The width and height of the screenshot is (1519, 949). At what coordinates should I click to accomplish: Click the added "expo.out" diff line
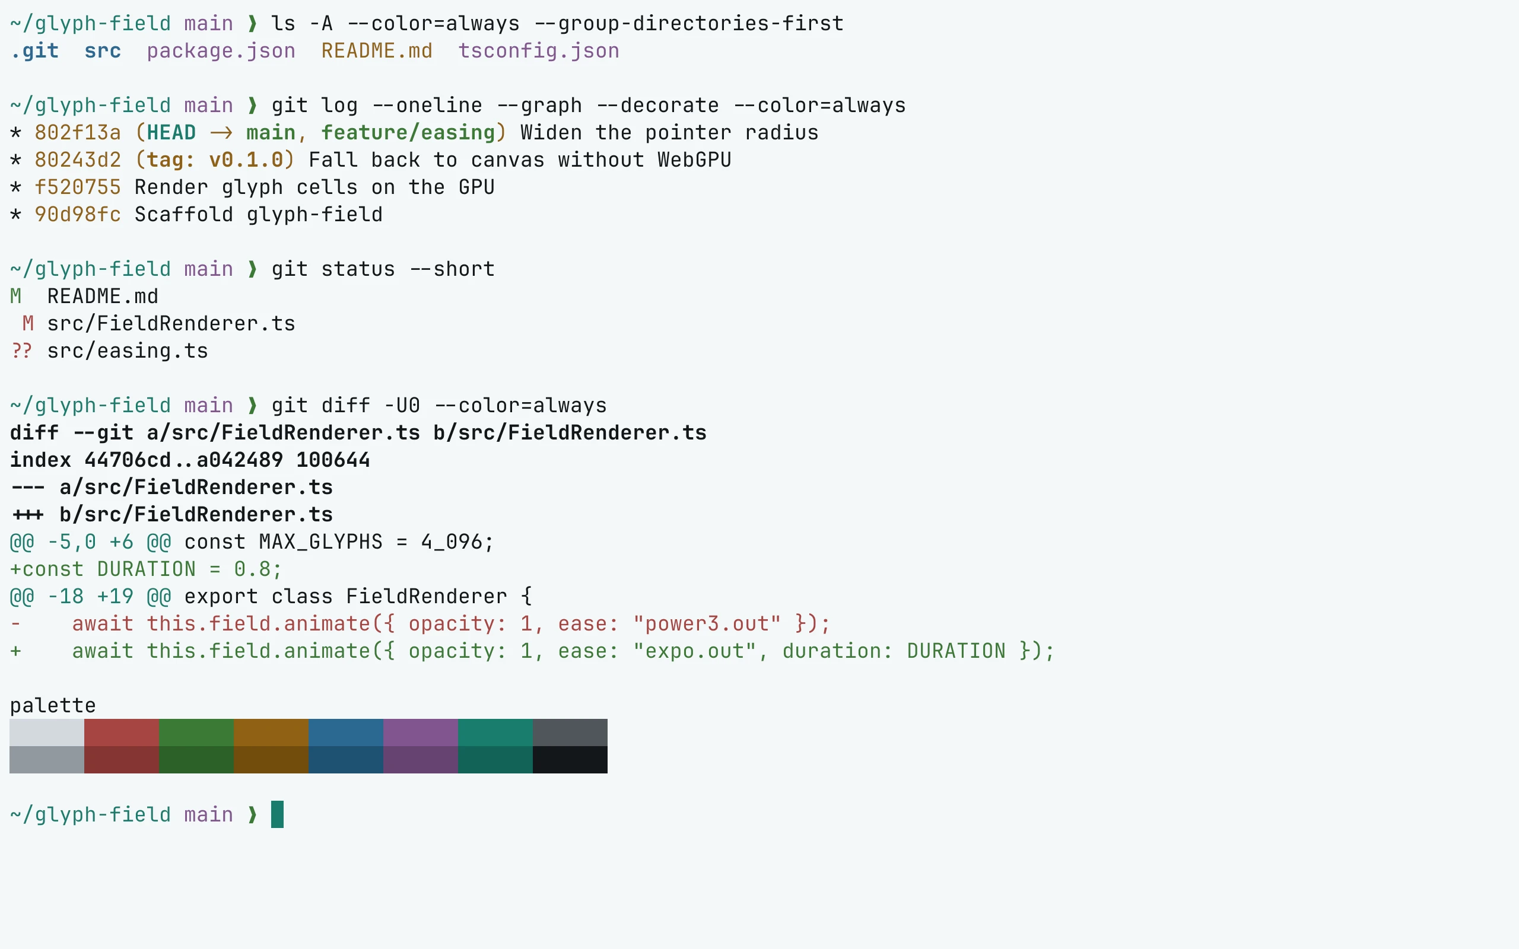[x=532, y=651]
